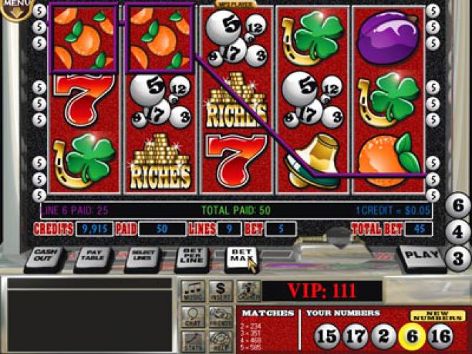This screenshot has height=354, width=472.
Task: Select lottery ball number 15
Action: point(327,336)
